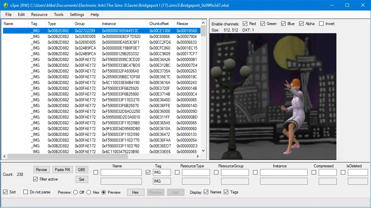Click the ResourceType filter input field

tap(196, 172)
